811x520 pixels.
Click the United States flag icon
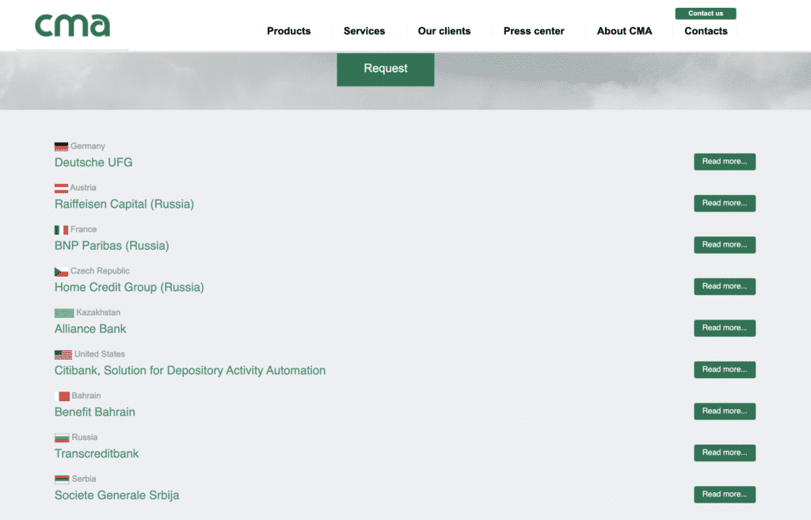63,354
